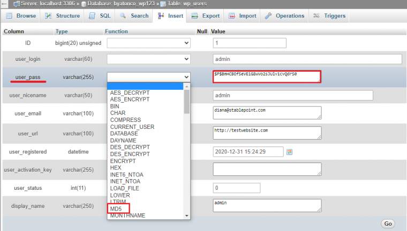Click the Import tab icon
This screenshot has width=407, height=231.
232,16
